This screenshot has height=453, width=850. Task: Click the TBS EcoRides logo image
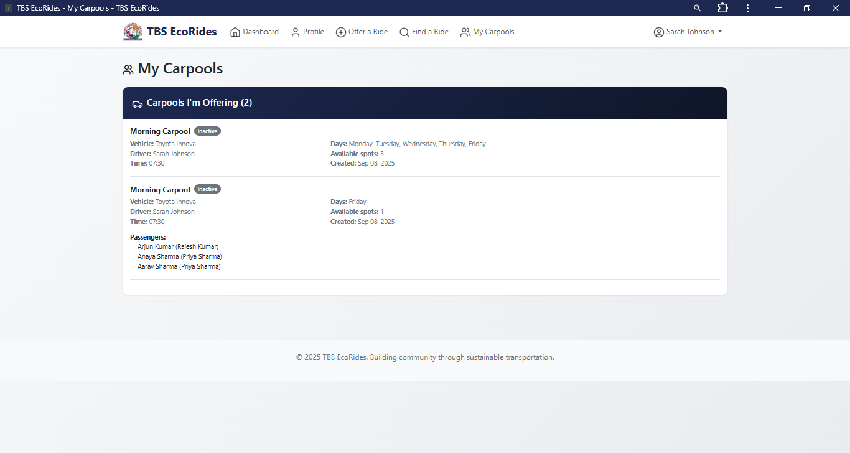point(133,32)
